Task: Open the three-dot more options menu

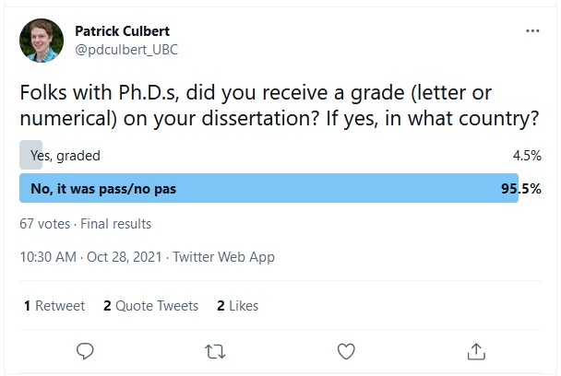Action: click(x=532, y=30)
